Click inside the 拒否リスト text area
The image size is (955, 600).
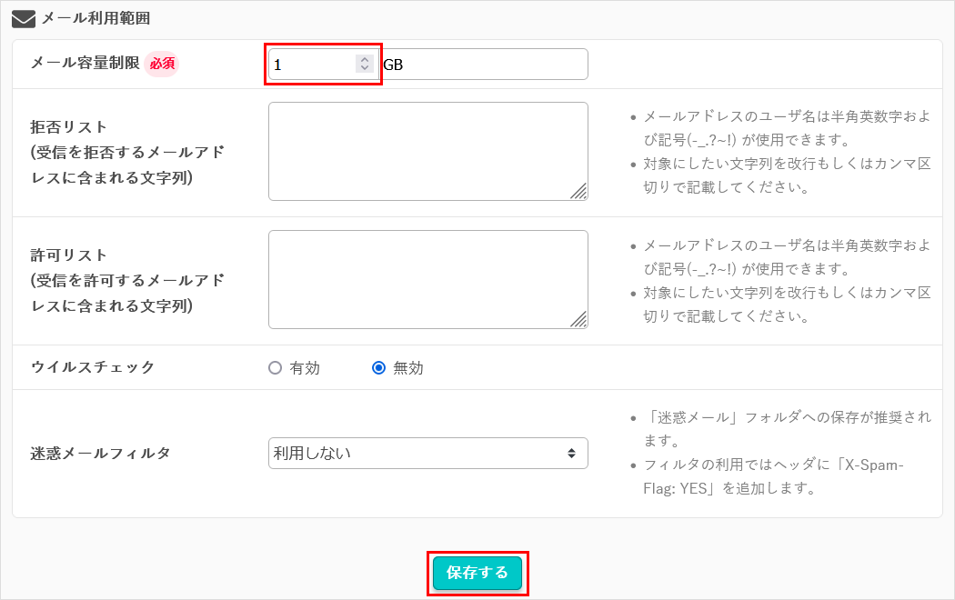point(427,150)
